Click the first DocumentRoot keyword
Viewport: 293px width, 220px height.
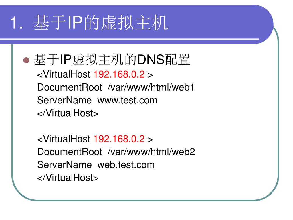70,87
